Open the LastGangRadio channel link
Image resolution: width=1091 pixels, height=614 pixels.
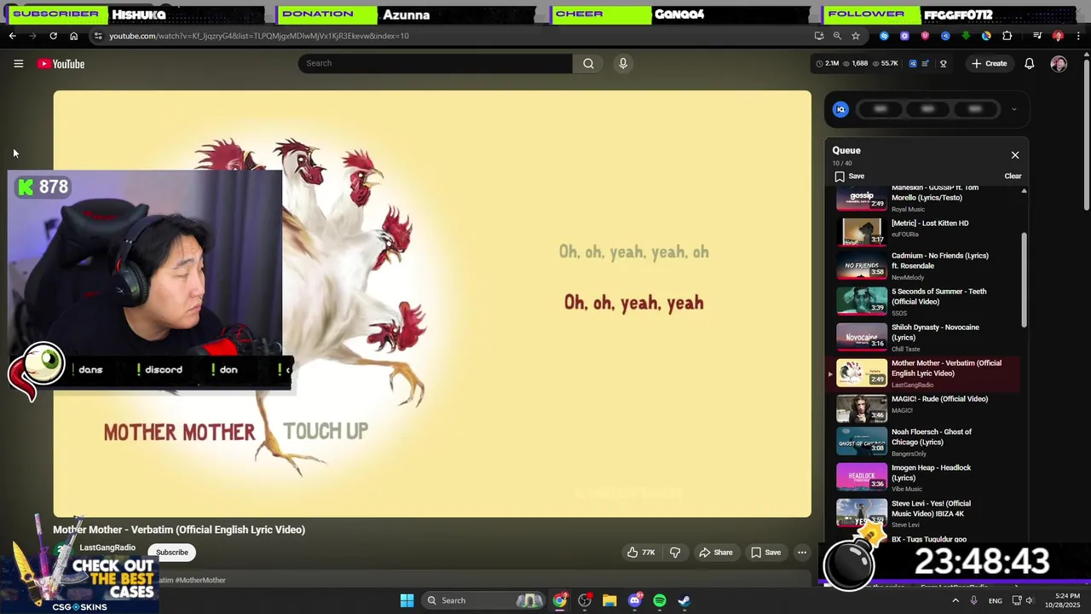click(x=107, y=547)
